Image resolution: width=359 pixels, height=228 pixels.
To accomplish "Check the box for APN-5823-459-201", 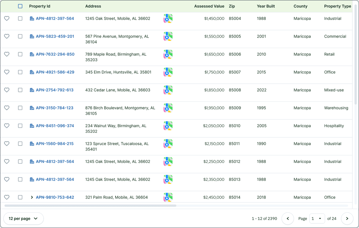I will click(x=20, y=36).
